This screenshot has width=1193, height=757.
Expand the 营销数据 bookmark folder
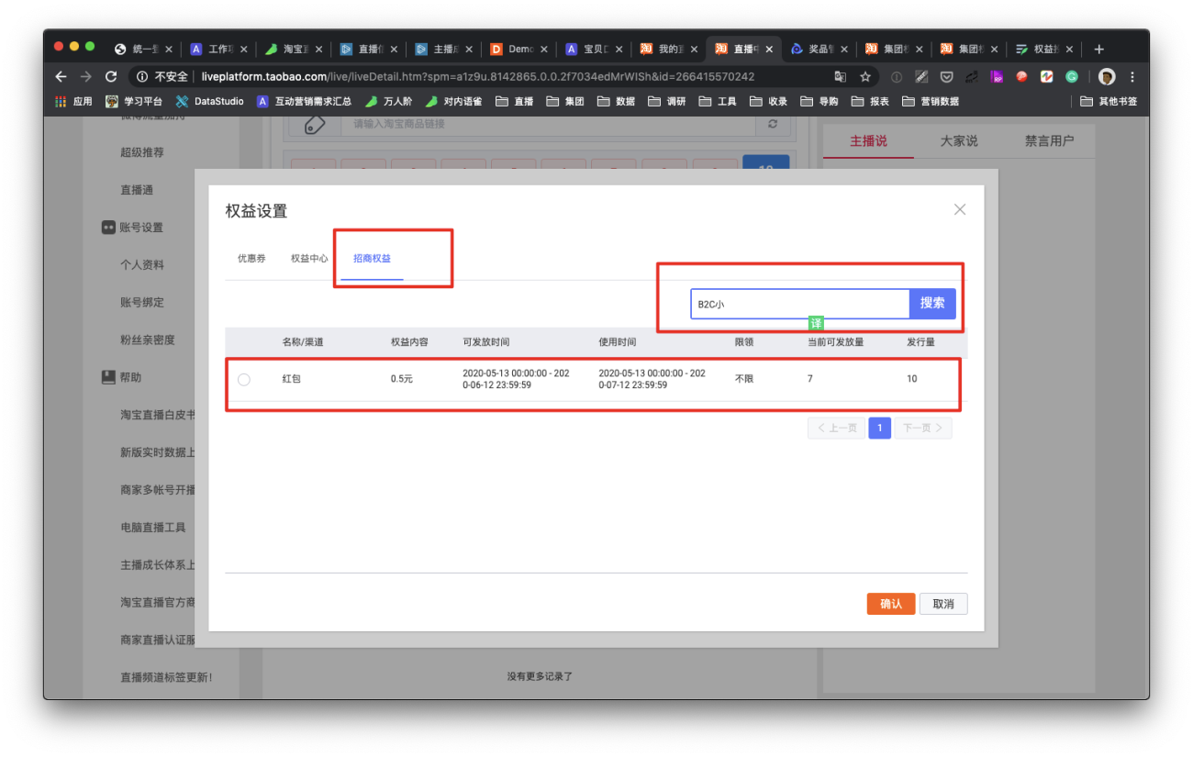pyautogui.click(x=931, y=101)
